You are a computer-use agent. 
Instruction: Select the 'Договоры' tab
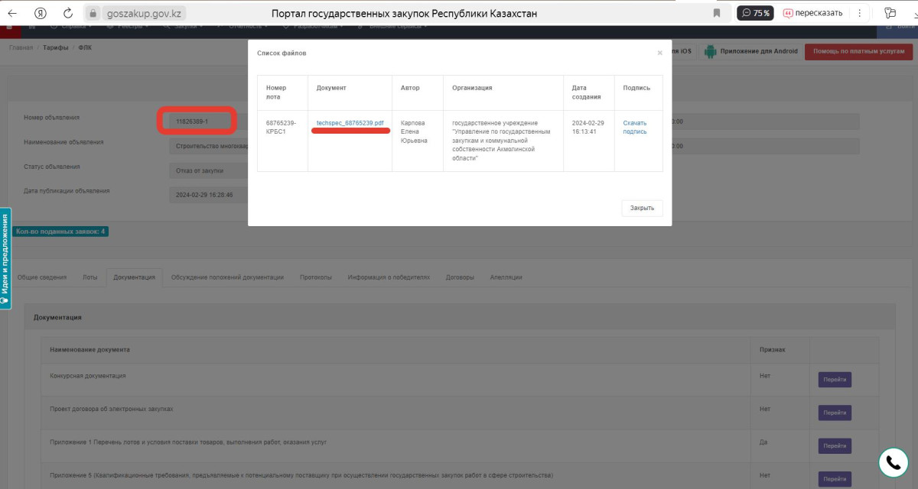(460, 277)
